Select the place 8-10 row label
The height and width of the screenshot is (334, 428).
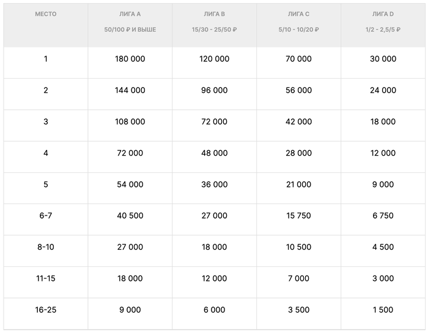tap(45, 247)
